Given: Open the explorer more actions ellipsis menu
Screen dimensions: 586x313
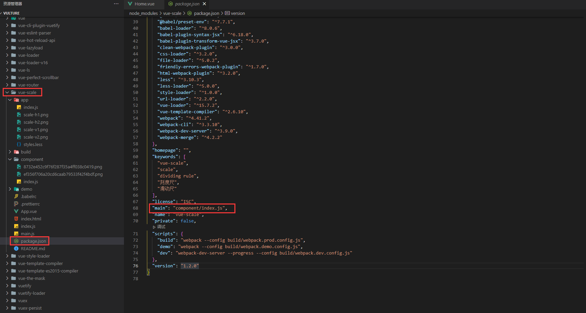Looking at the screenshot, I should click(x=116, y=4).
